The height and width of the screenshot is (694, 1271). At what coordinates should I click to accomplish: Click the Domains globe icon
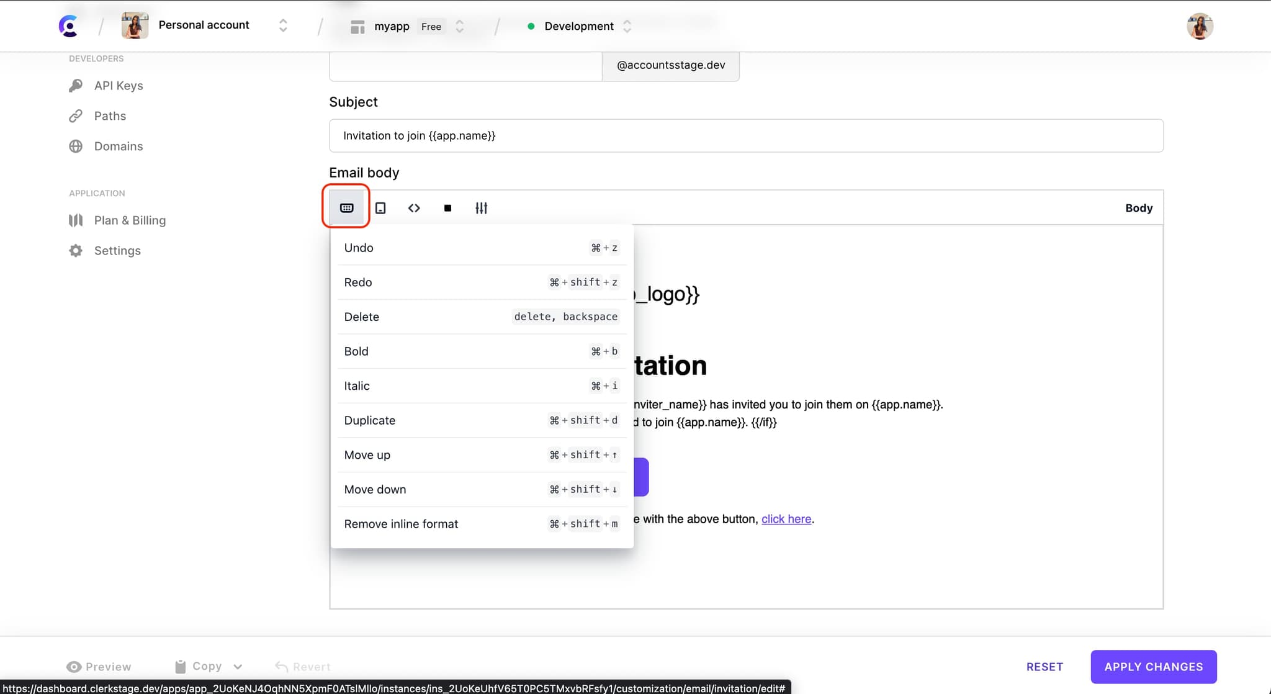[x=76, y=146]
